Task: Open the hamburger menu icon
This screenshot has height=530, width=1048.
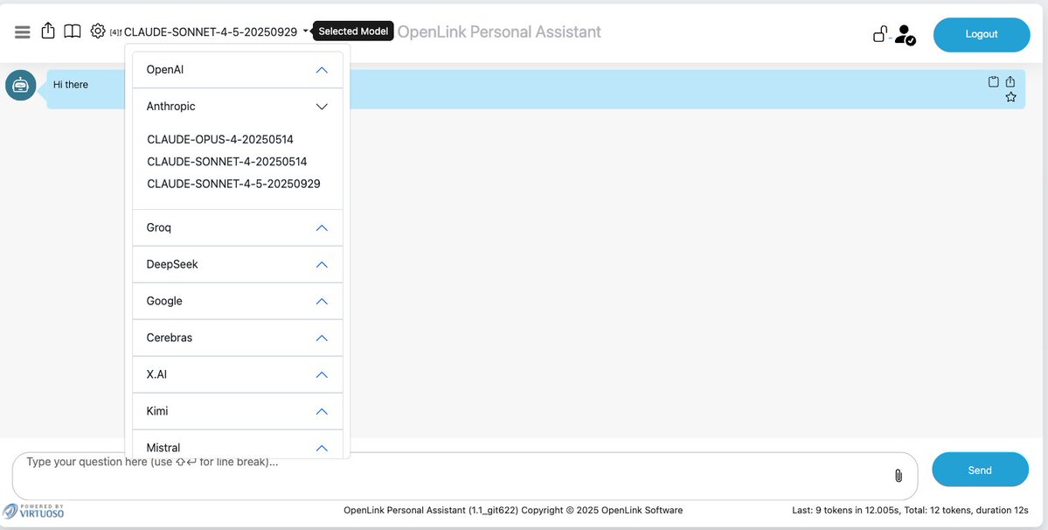Action: [22, 32]
